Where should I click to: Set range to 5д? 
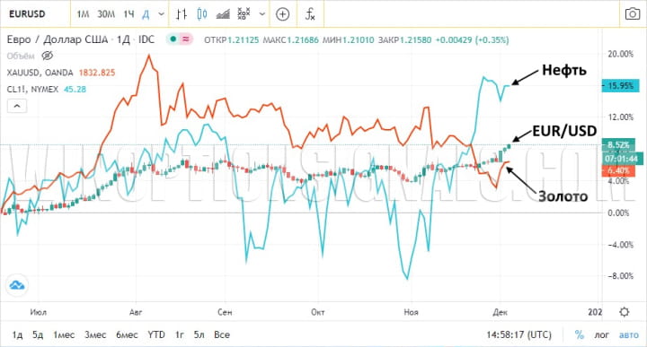point(38,334)
